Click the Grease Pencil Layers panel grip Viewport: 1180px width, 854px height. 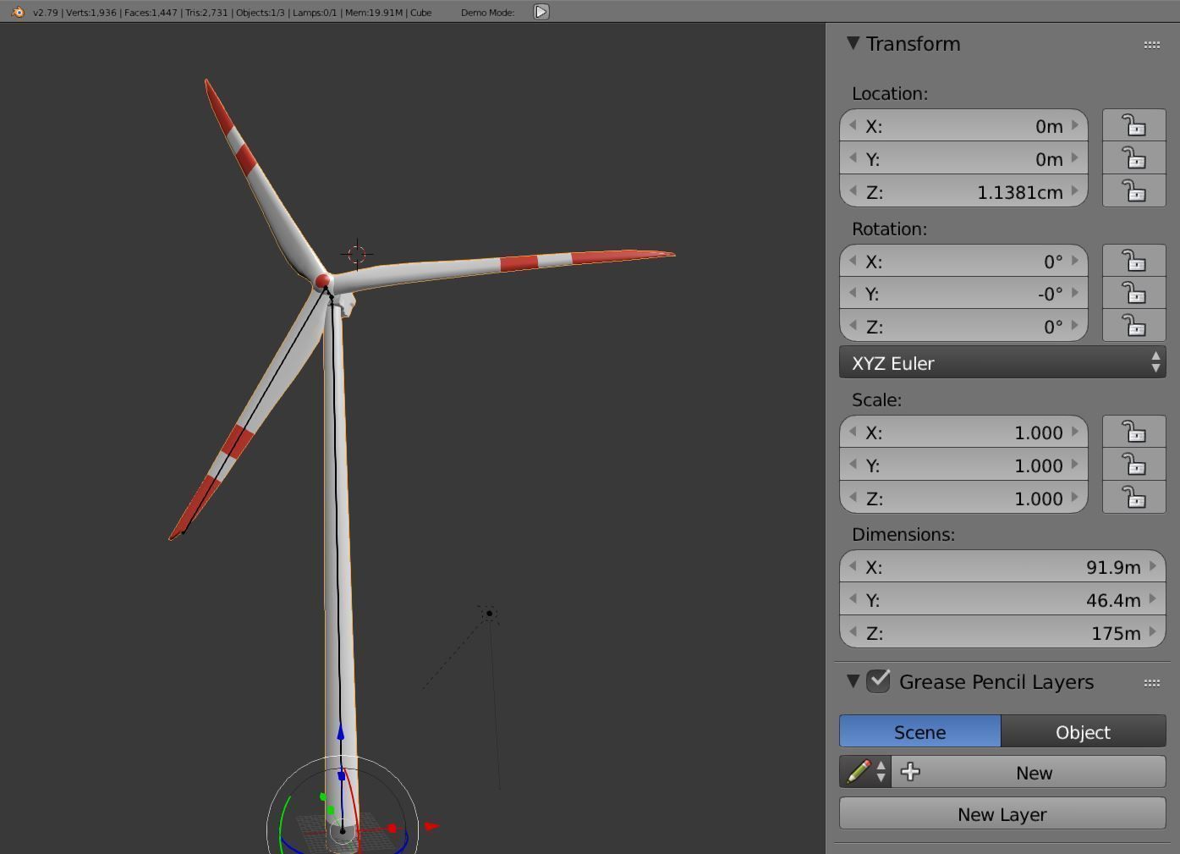coord(1152,683)
